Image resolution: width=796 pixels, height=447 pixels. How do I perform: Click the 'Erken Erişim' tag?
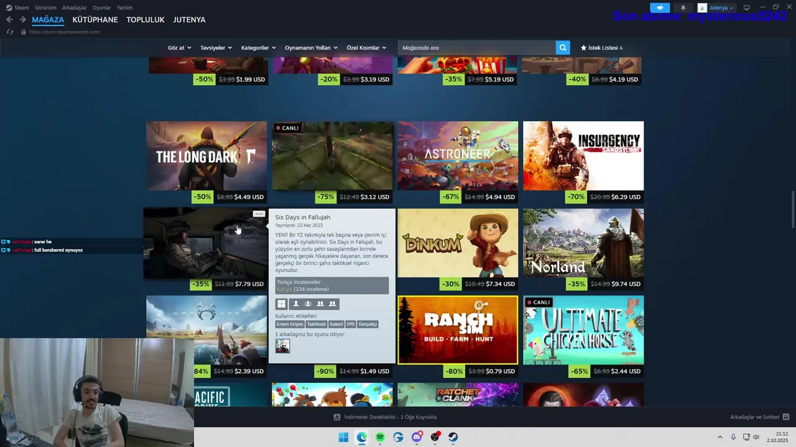290,324
